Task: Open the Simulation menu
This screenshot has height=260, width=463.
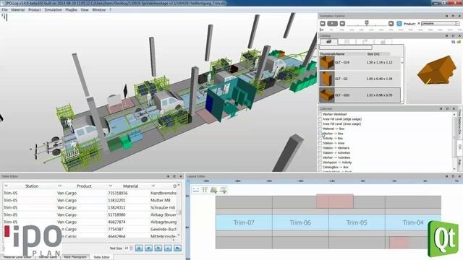Action: pyautogui.click(x=53, y=9)
